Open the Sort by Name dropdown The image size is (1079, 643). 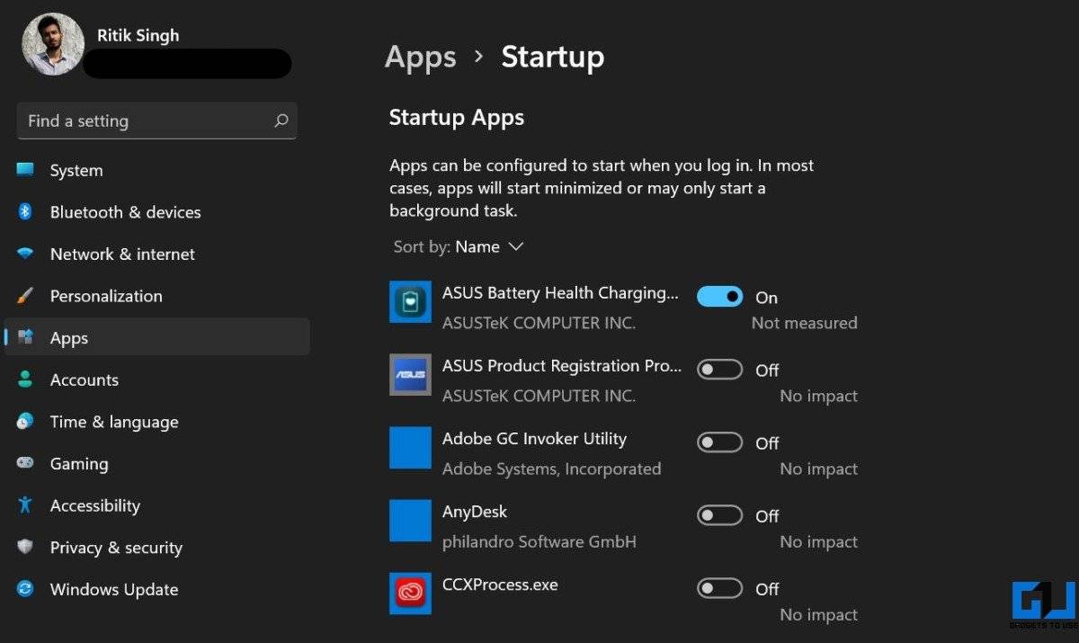[489, 246]
